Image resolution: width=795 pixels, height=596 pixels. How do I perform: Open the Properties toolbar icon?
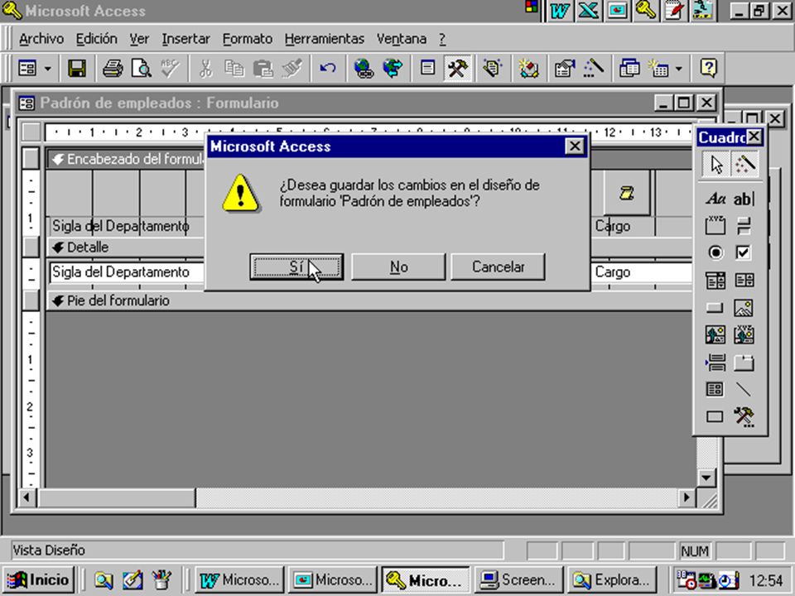pyautogui.click(x=564, y=68)
